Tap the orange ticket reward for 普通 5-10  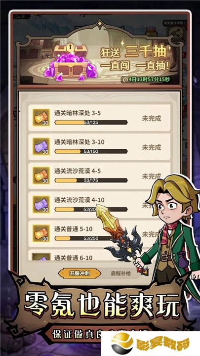pyautogui.click(x=41, y=233)
